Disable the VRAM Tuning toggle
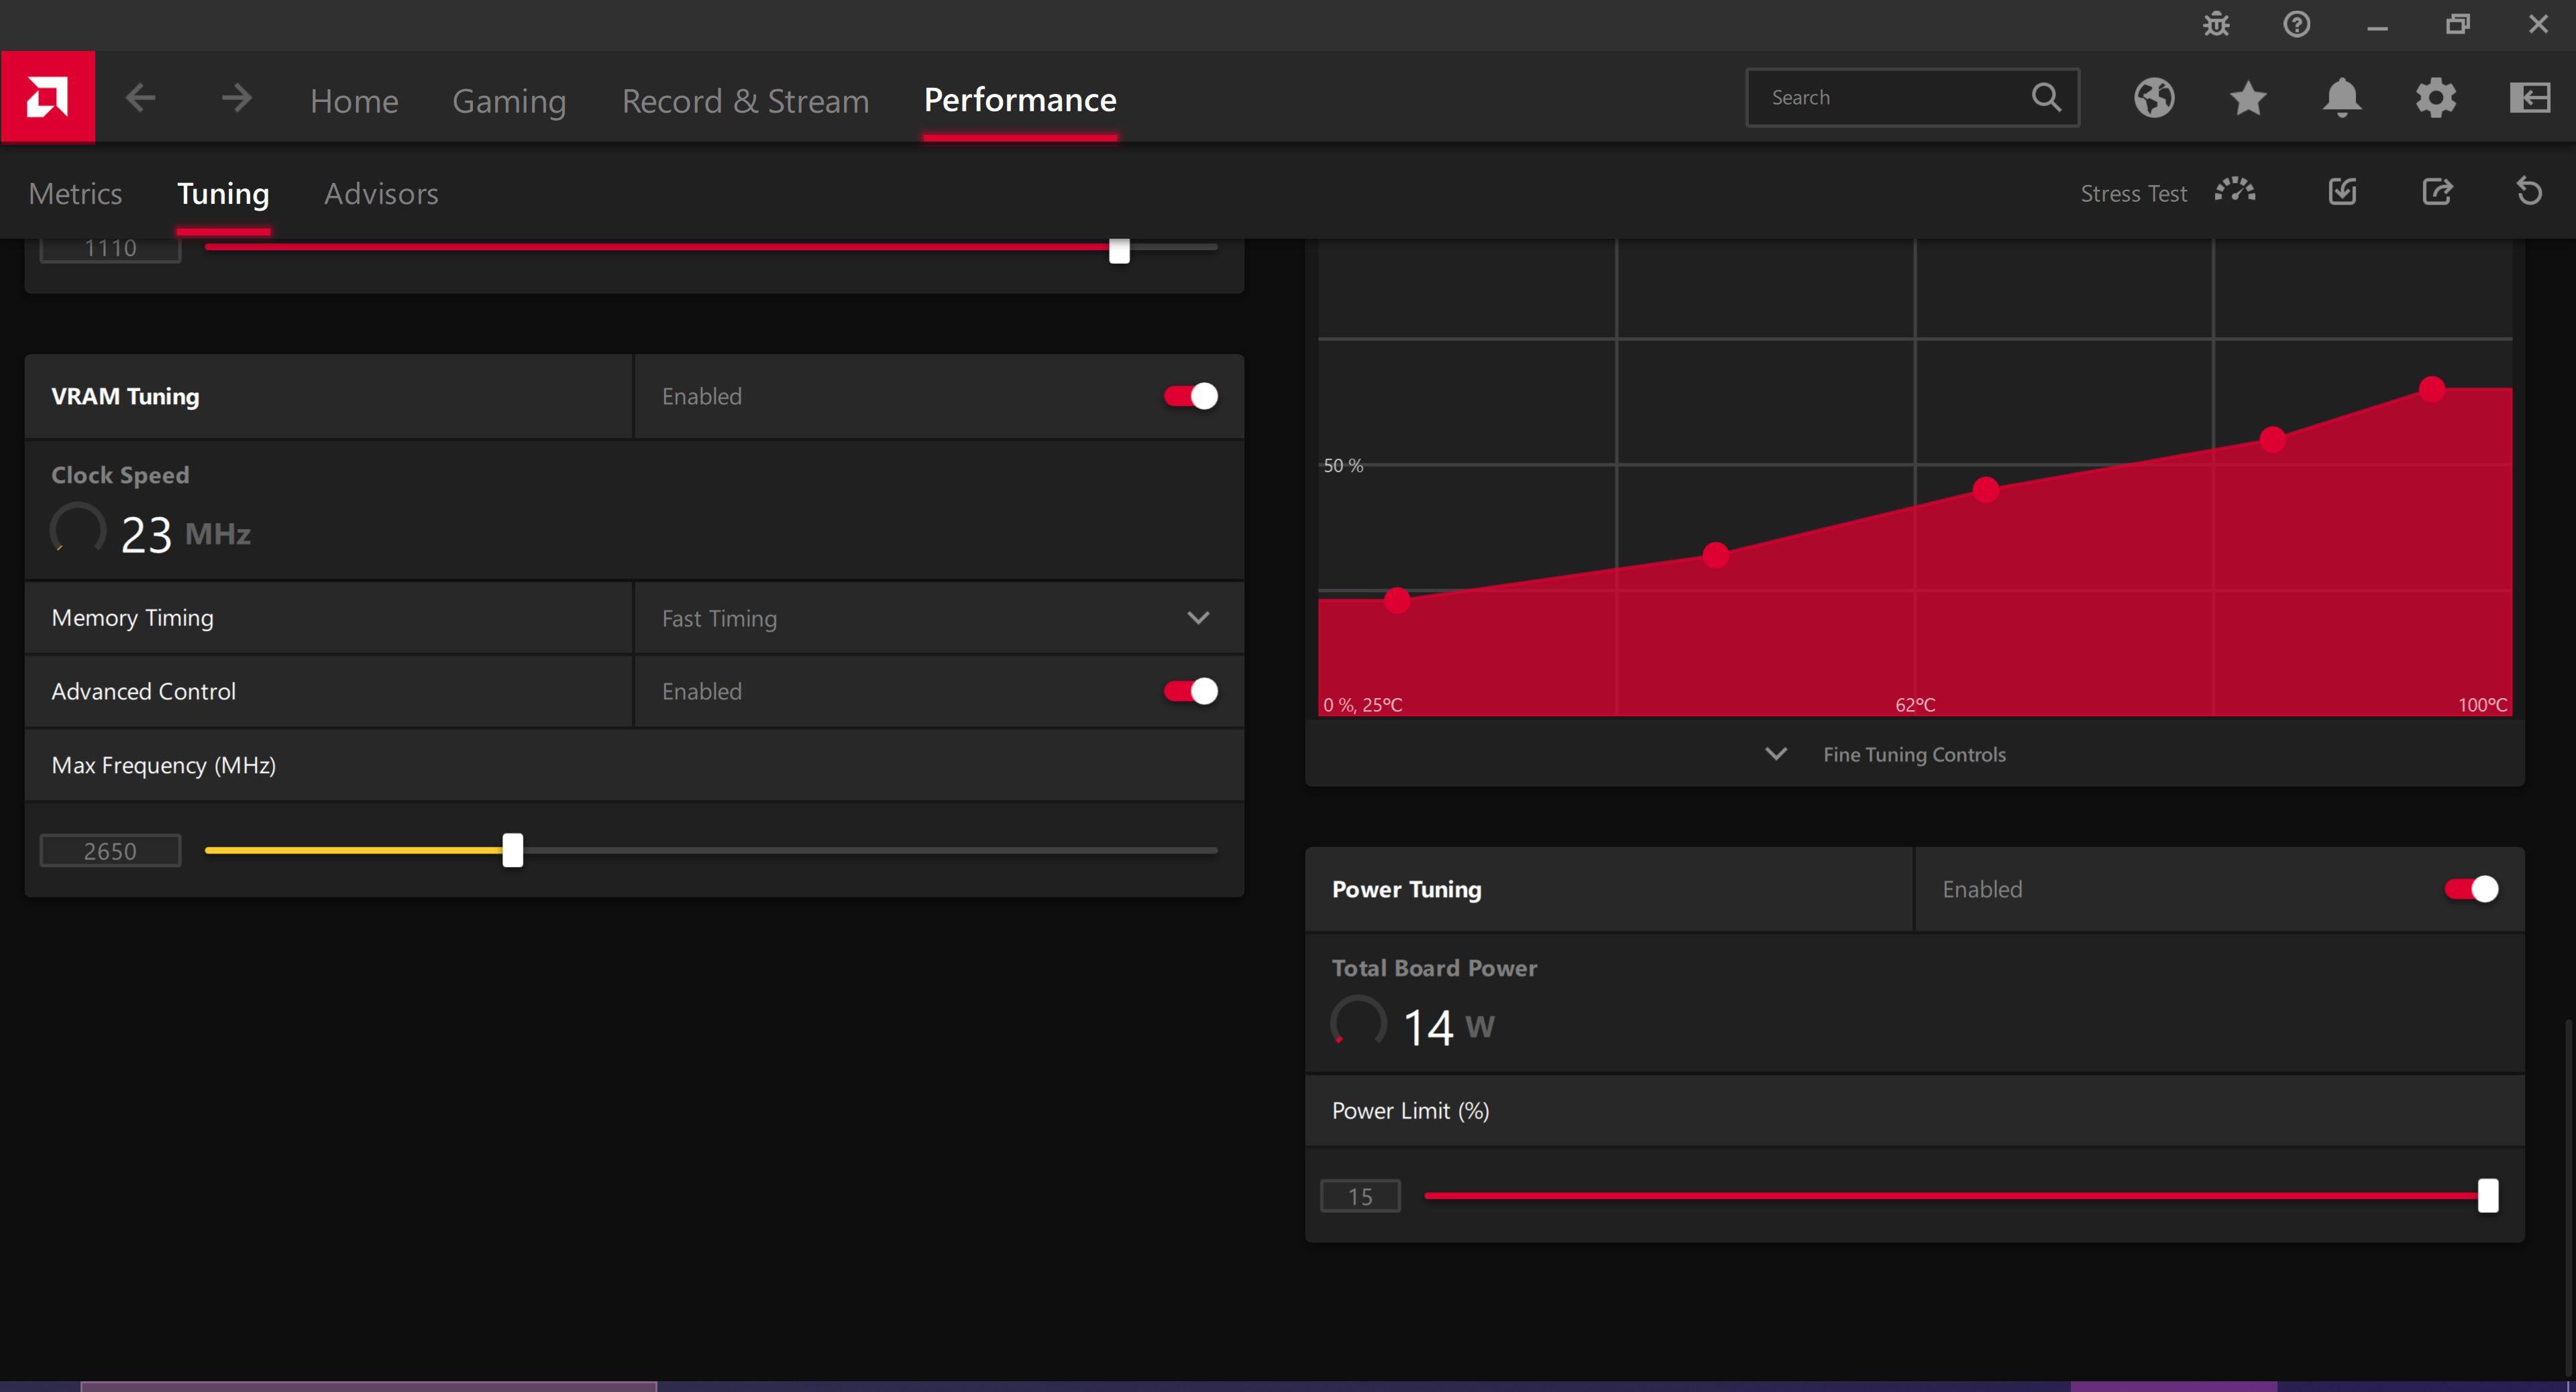Image resolution: width=2576 pixels, height=1392 pixels. coord(1190,397)
